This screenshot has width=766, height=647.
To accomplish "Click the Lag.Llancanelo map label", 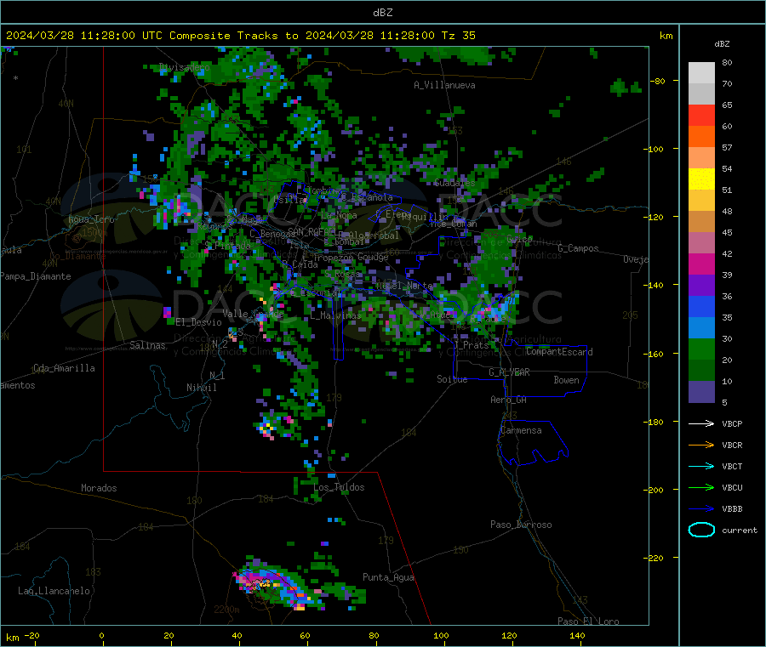I will coord(54,591).
